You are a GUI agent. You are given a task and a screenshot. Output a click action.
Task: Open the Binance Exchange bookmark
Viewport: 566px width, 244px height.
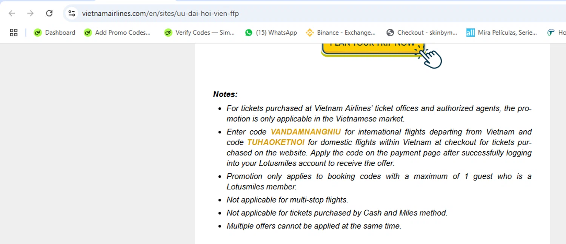(x=341, y=33)
